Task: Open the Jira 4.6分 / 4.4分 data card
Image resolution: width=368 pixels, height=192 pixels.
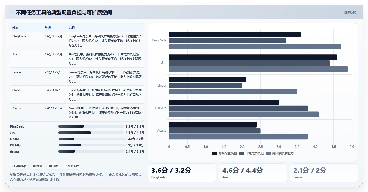Action: (x=253, y=173)
